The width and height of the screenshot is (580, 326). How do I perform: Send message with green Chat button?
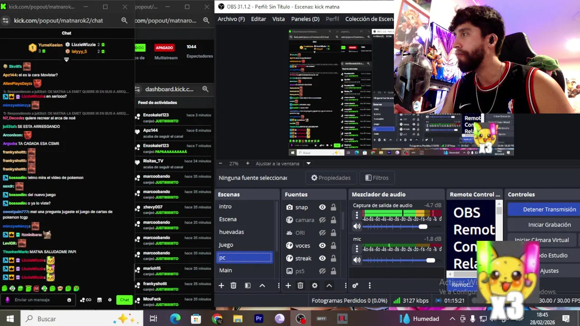click(x=124, y=300)
